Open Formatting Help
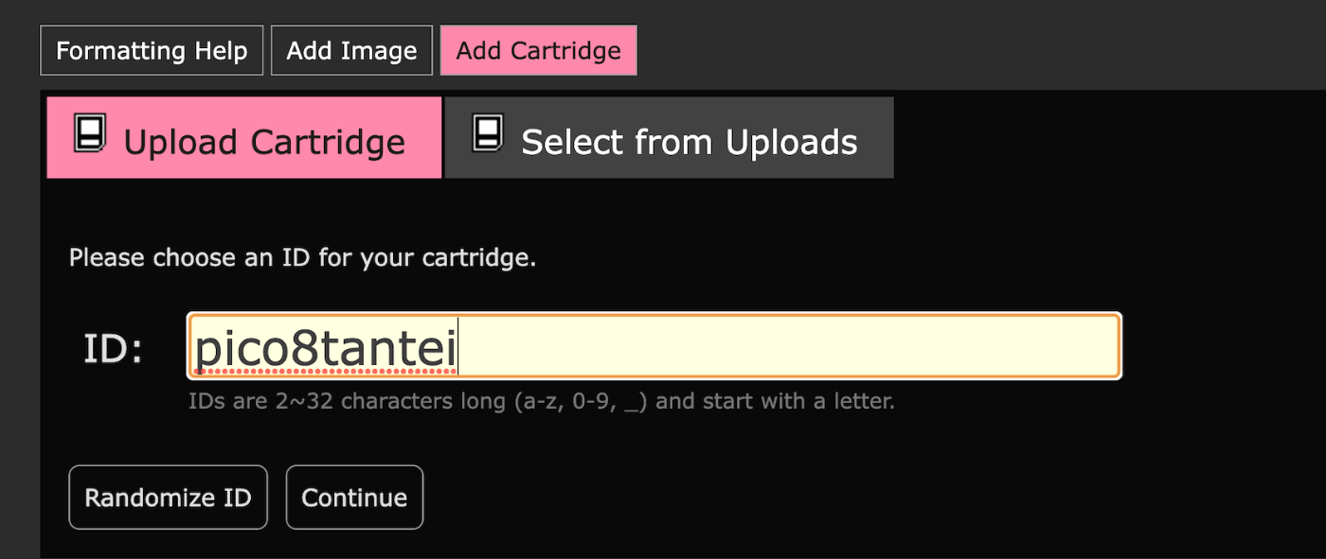 (x=152, y=50)
